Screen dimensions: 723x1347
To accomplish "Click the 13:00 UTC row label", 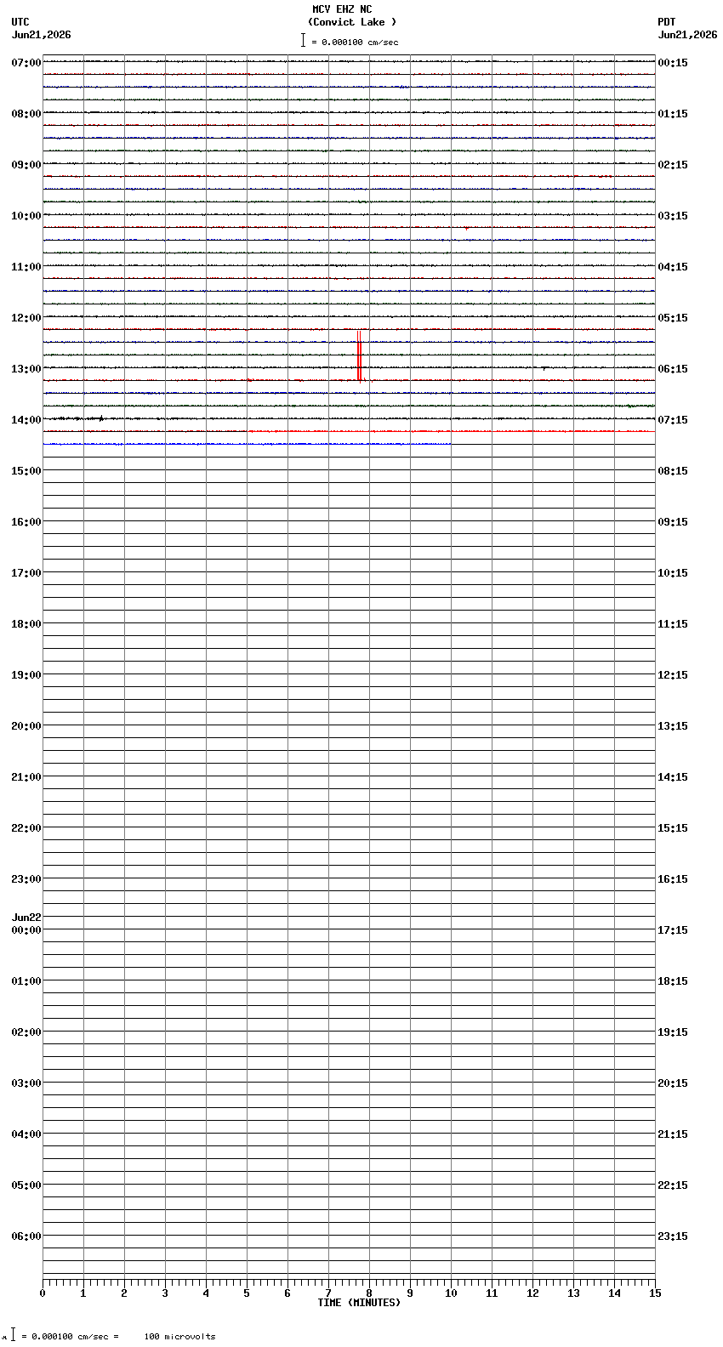I will 26,369.
